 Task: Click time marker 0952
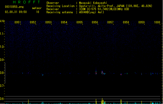click(x=33, y=22)
